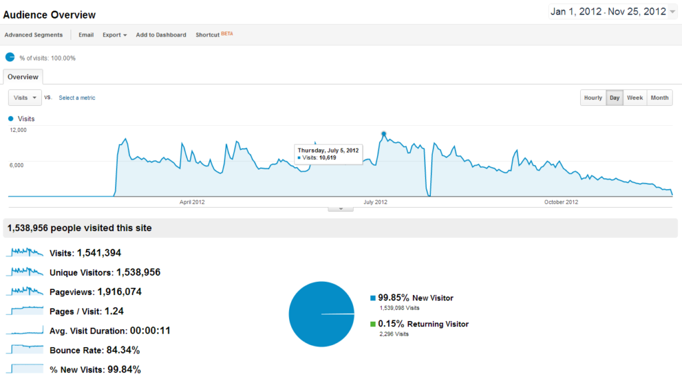Switch the graph to Hourly view
This screenshot has height=385, width=682.
pos(593,97)
